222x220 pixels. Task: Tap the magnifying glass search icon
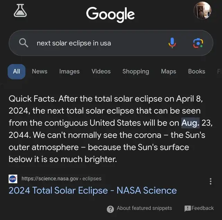23,43
